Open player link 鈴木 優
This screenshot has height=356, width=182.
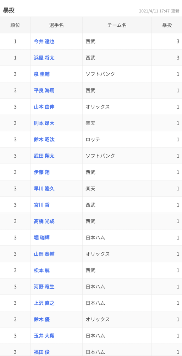coord(42,319)
